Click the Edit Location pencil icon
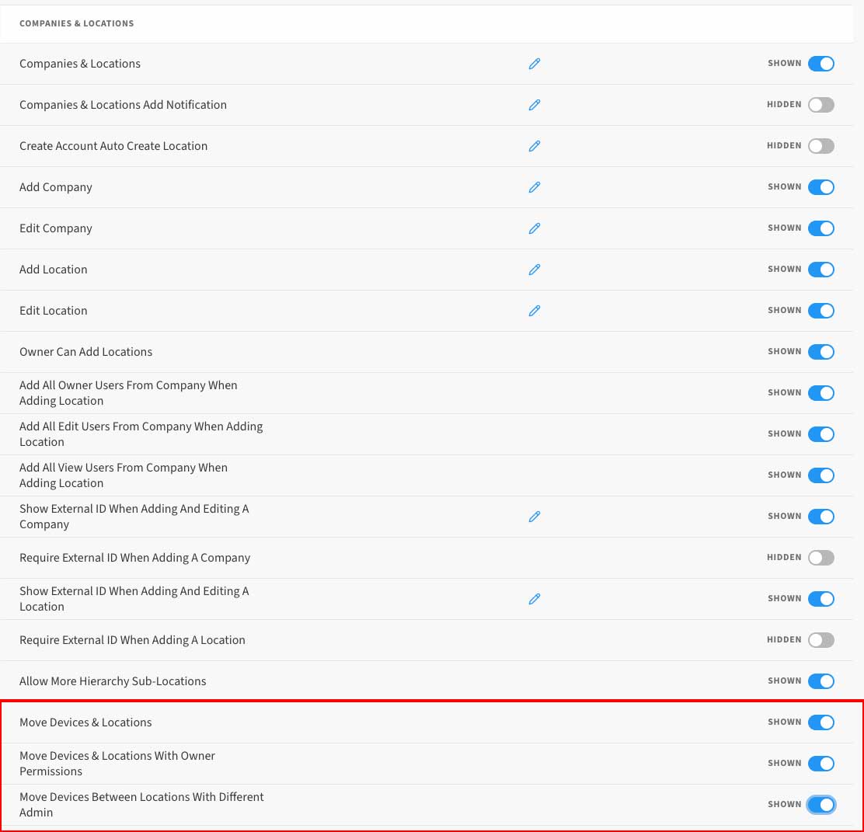Screen dimensions: 864x832 535,311
